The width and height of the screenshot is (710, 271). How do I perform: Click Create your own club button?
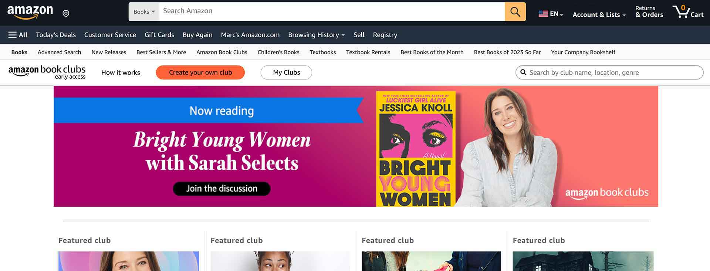tap(200, 72)
